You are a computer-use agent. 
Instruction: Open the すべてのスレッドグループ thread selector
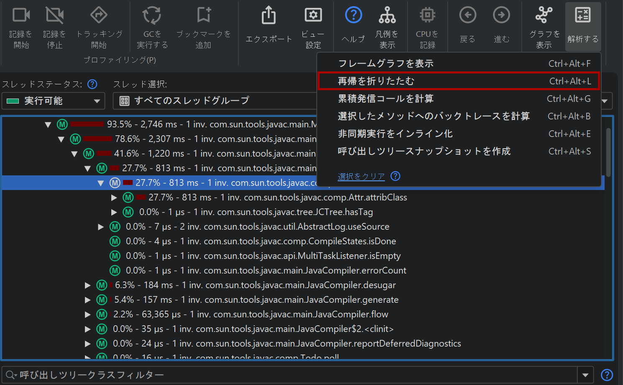coord(214,101)
